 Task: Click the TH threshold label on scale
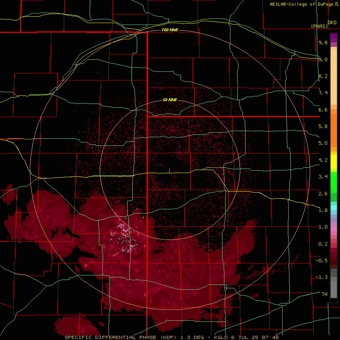click(x=325, y=294)
